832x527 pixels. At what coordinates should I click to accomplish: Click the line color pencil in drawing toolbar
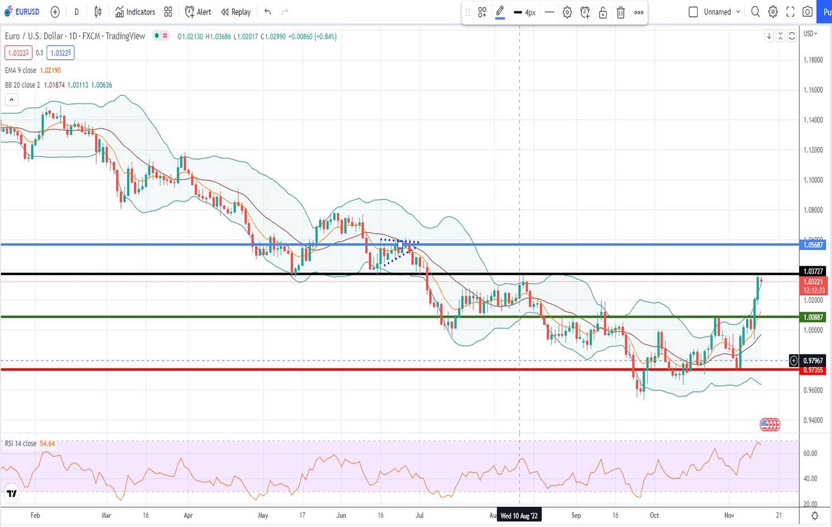(x=500, y=12)
